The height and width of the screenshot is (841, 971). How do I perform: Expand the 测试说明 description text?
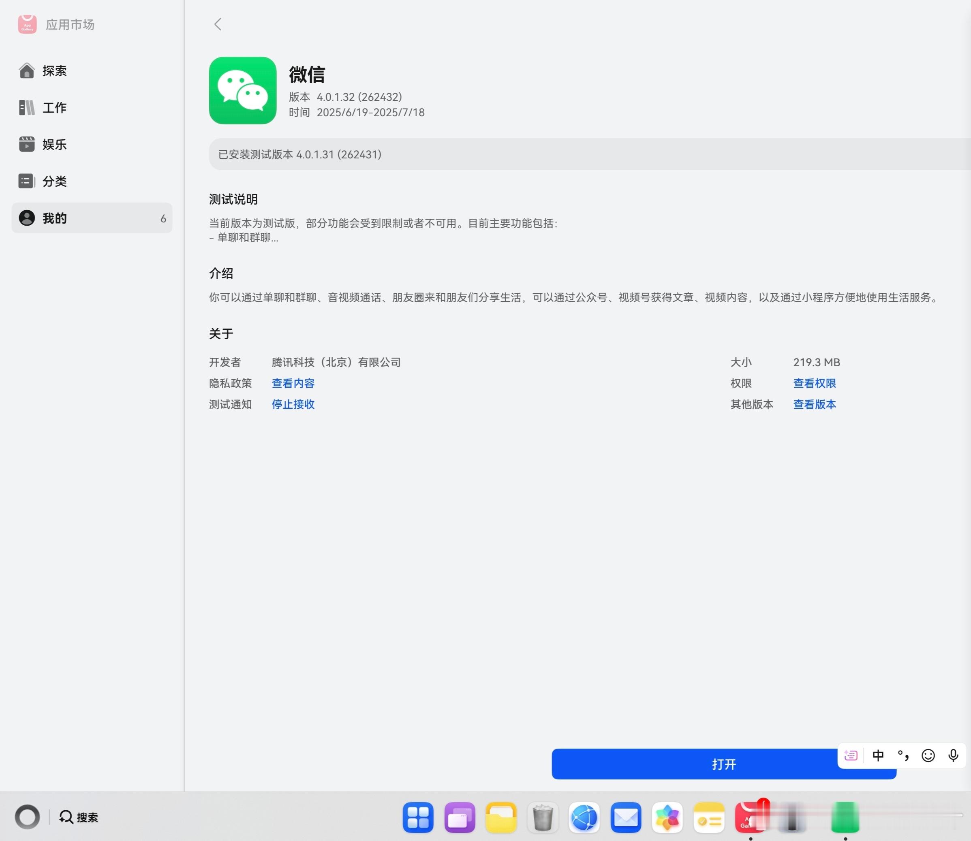click(383, 231)
